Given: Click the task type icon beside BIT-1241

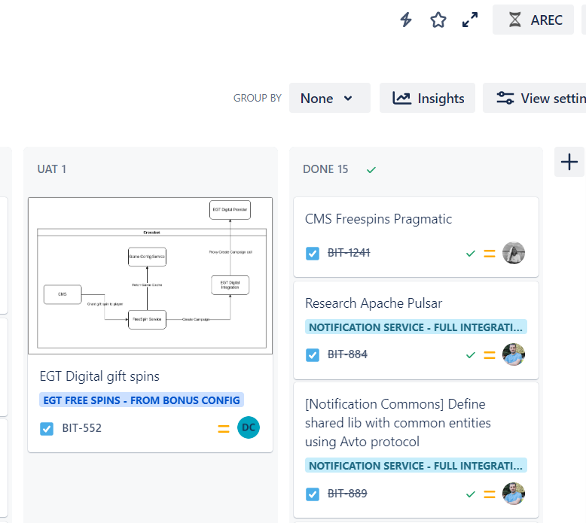Looking at the screenshot, I should [x=313, y=254].
